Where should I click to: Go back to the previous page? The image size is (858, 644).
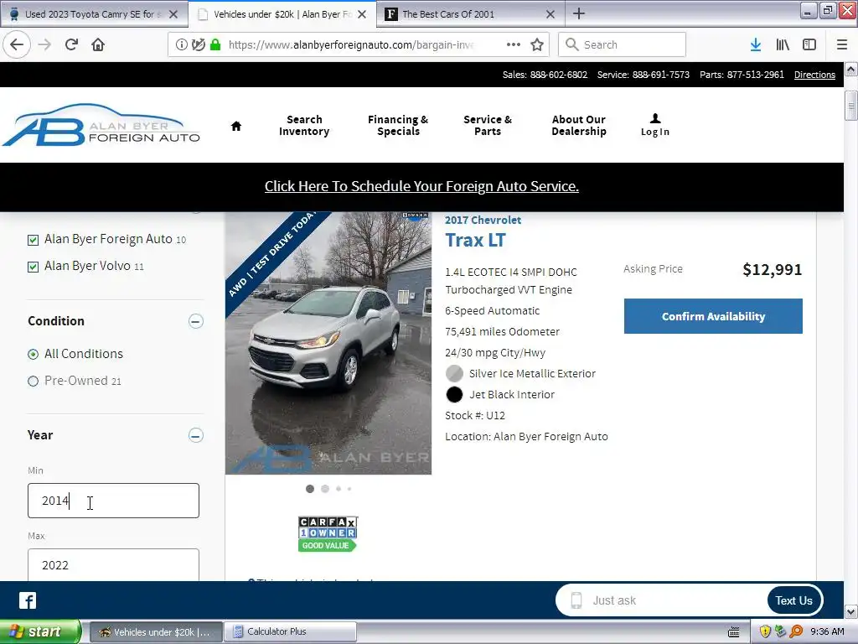(x=17, y=44)
